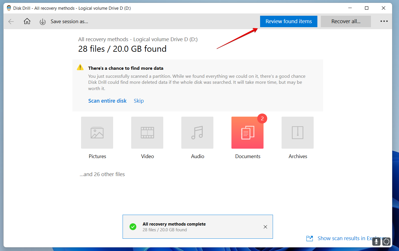The height and width of the screenshot is (251, 399).
Task: Skip the whole disk scan suggestion
Action: (139, 101)
